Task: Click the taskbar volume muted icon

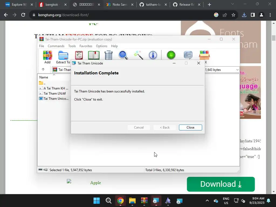Action: coord(243,201)
